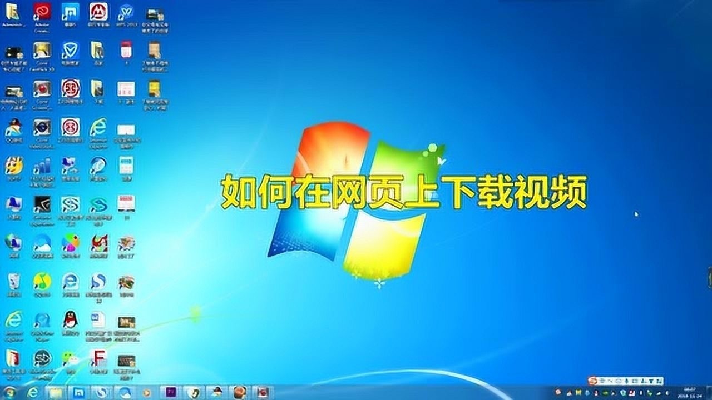Viewport: 712px width, 400px height.
Task: Open the Network desktop icon
Action: click(x=13, y=246)
